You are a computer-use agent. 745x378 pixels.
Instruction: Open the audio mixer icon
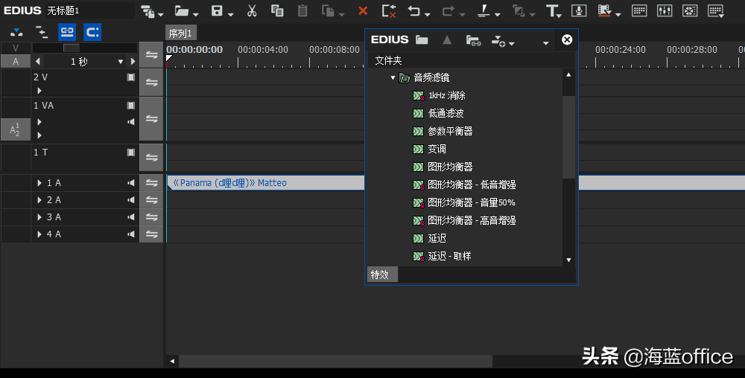(x=665, y=10)
